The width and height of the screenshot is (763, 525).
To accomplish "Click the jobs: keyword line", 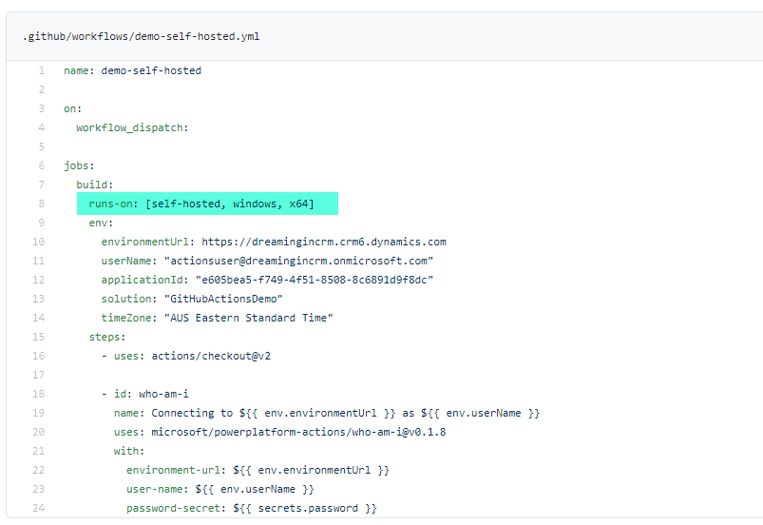I will pyautogui.click(x=79, y=165).
